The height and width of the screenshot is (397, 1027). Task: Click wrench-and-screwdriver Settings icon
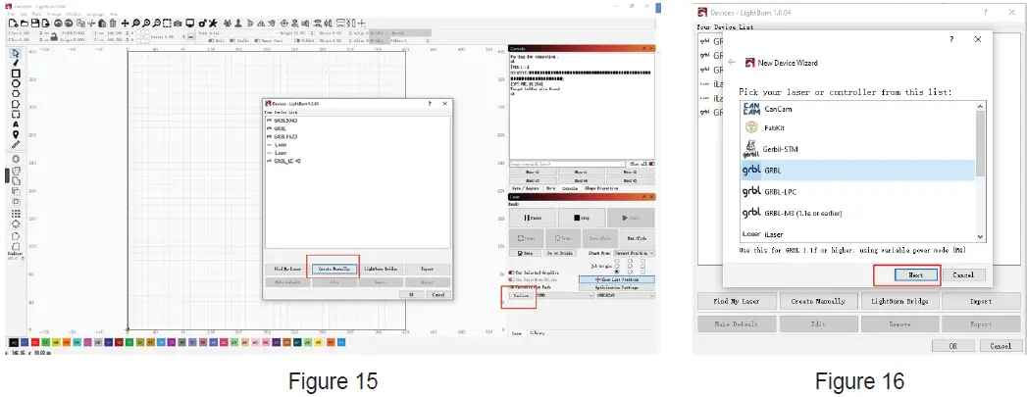coord(213,24)
